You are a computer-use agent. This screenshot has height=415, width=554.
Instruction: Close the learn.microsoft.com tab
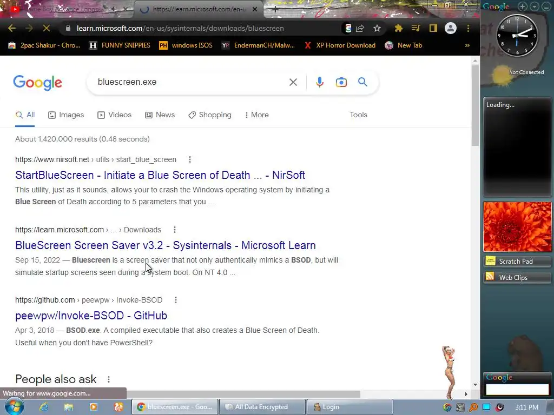tap(255, 9)
